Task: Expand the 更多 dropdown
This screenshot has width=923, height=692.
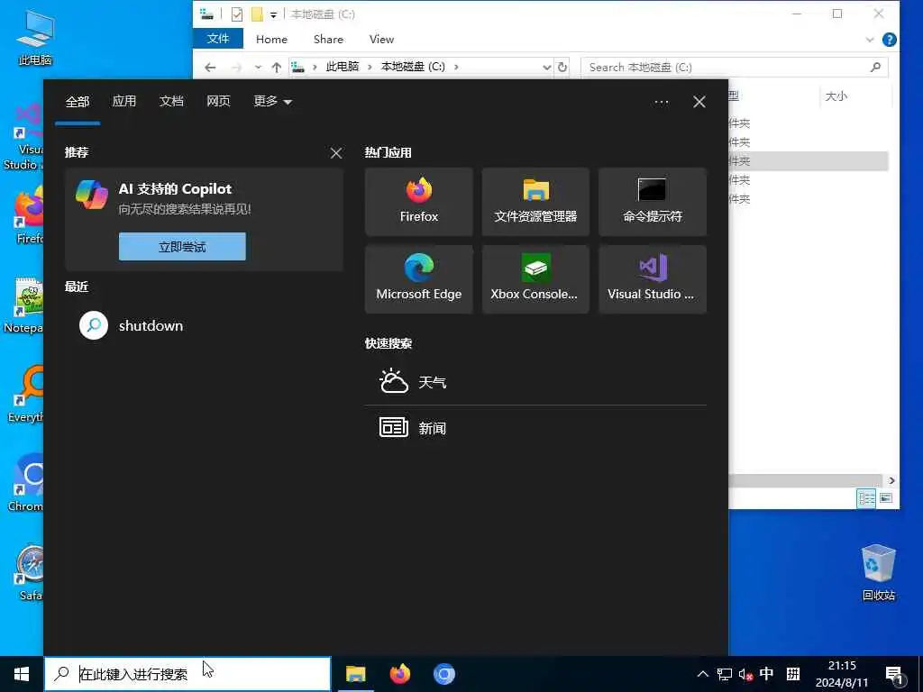Action: [272, 101]
